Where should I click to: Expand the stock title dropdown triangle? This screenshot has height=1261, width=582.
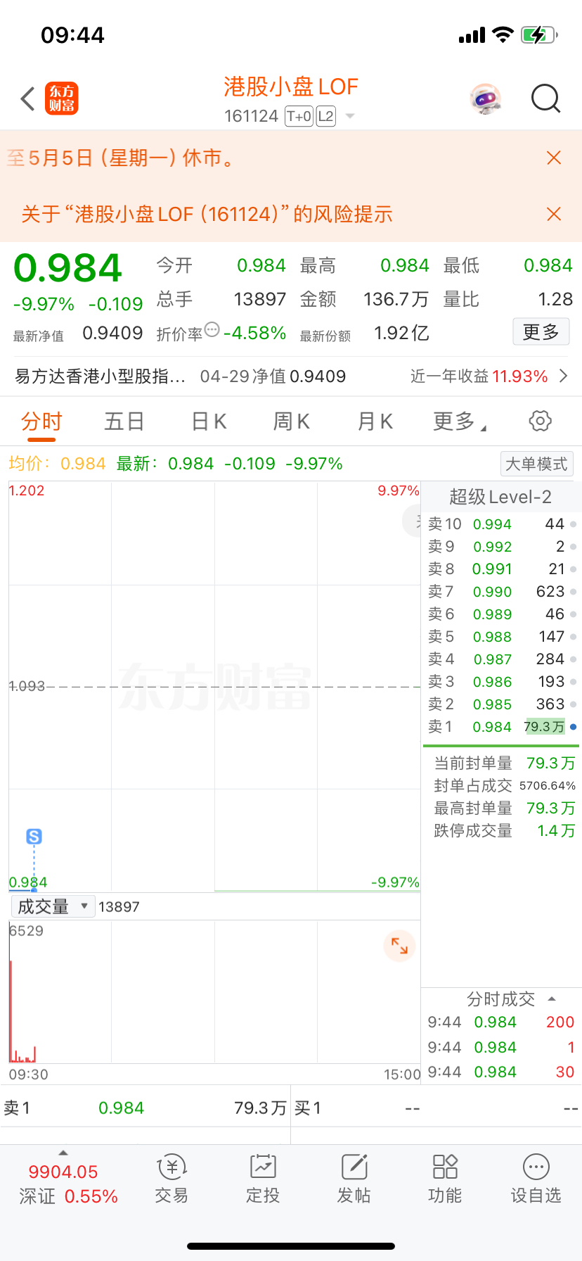point(349,116)
